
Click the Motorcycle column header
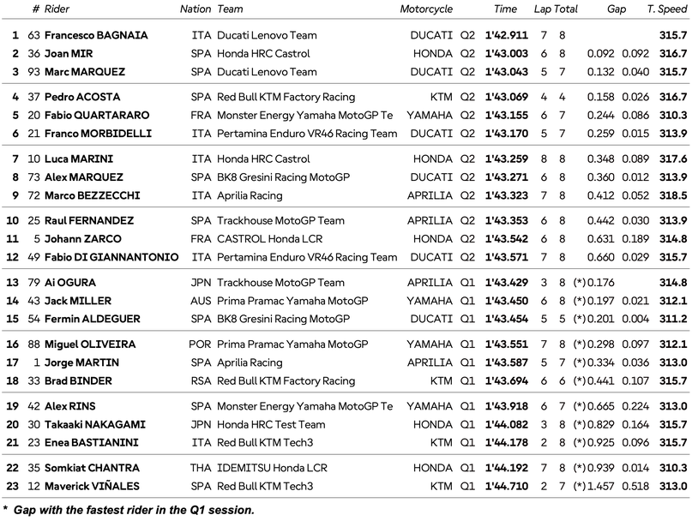pos(426,9)
